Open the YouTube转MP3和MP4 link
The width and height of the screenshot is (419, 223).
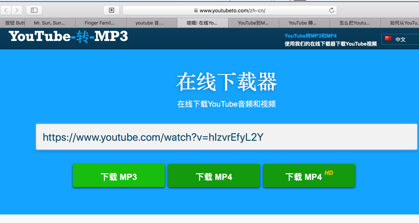click(311, 36)
